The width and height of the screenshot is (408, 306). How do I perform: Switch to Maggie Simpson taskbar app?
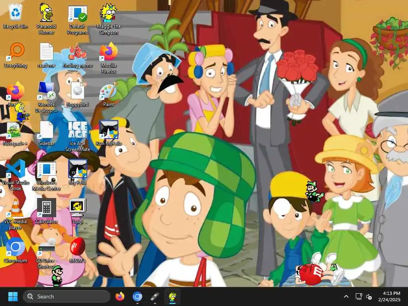click(172, 296)
